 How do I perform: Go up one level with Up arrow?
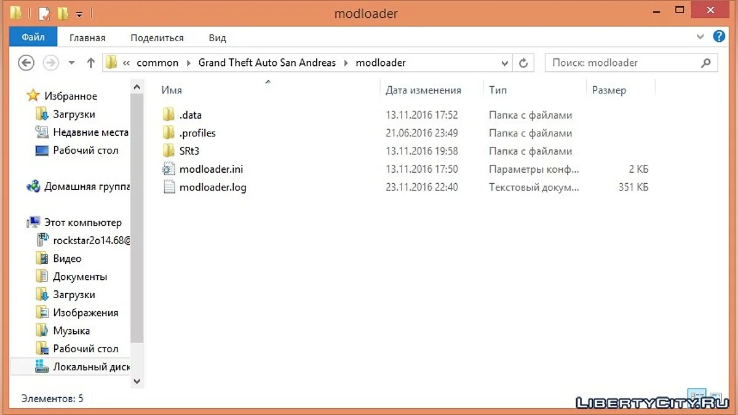91,63
